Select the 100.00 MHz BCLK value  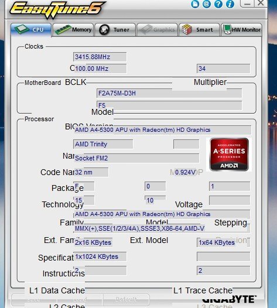point(100,69)
